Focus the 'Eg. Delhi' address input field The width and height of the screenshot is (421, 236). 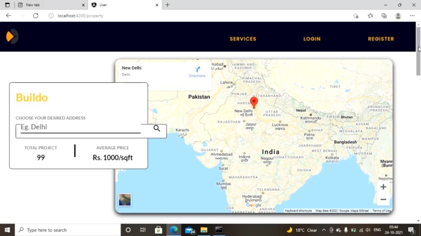(x=80, y=127)
